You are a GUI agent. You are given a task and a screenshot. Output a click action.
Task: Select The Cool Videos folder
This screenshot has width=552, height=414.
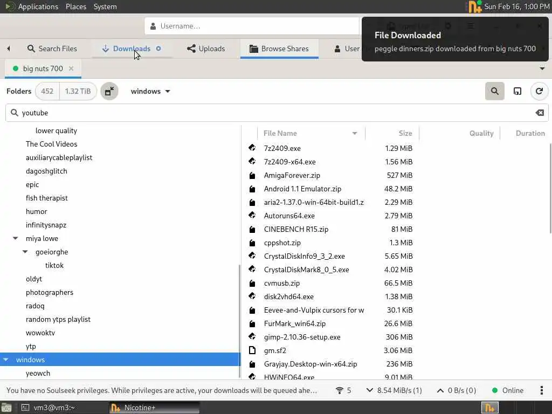coord(51,144)
